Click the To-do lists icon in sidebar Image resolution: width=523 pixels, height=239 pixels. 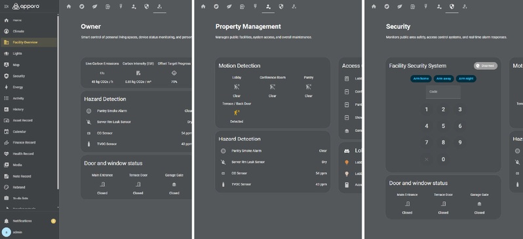[x=6, y=199]
